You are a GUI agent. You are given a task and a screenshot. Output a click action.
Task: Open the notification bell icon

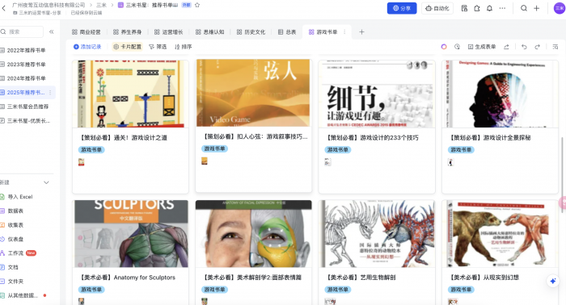click(x=489, y=8)
